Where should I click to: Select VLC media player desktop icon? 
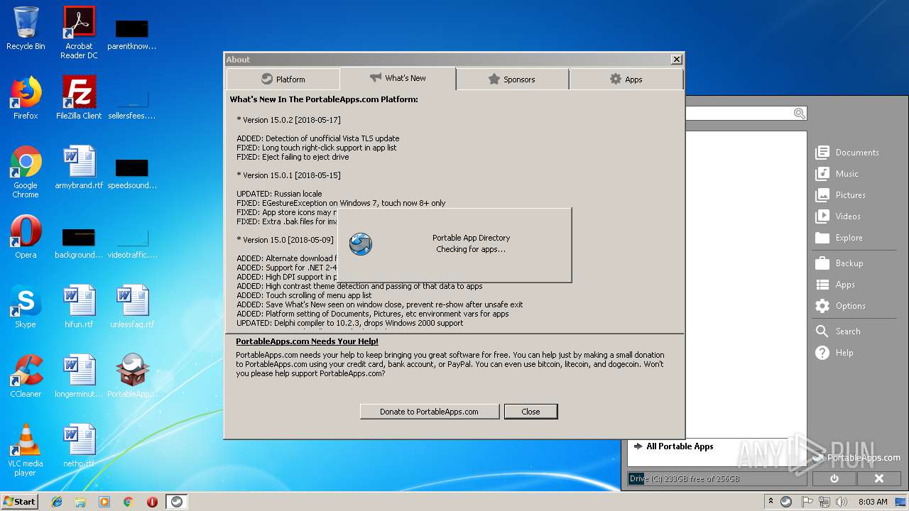click(x=26, y=450)
